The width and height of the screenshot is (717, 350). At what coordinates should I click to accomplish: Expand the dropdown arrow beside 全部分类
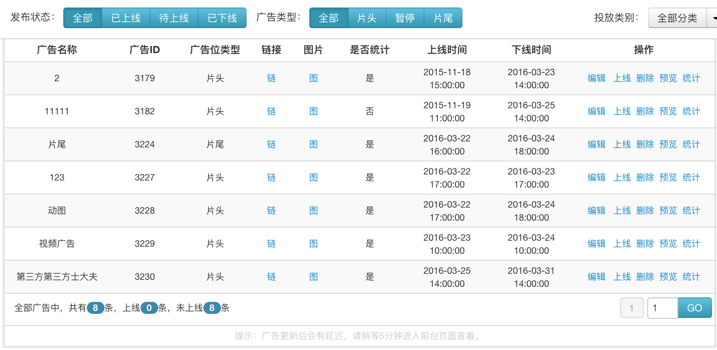712,18
